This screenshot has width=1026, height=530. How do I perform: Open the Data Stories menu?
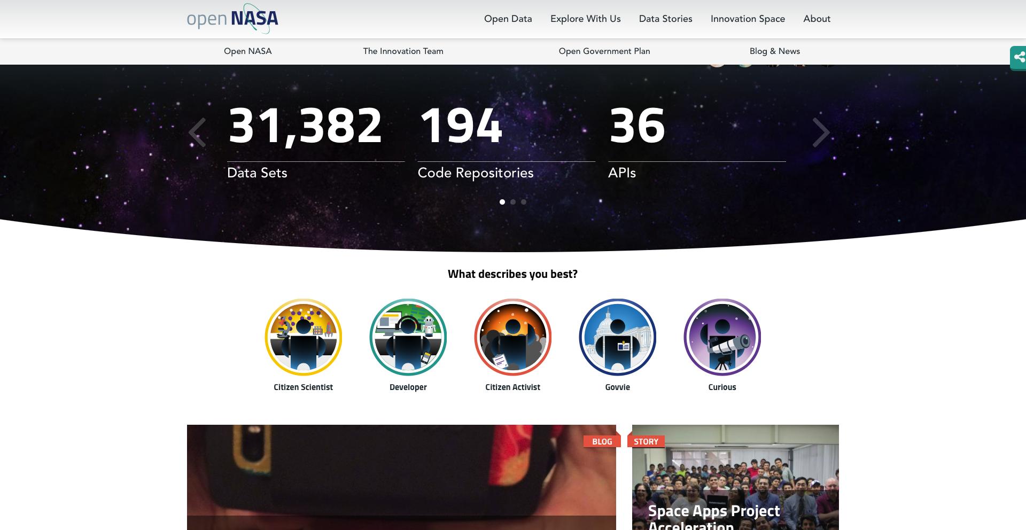pos(666,19)
